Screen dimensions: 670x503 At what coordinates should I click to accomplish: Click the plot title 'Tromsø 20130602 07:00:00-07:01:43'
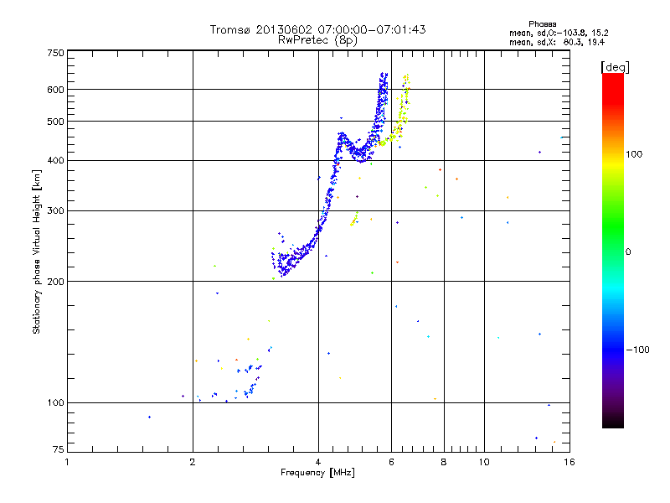pos(317,29)
